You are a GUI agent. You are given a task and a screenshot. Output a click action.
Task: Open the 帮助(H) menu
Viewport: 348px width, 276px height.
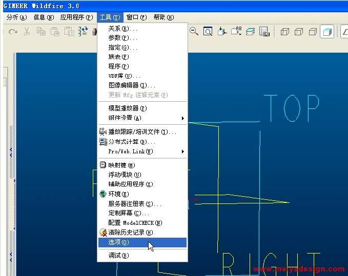(x=164, y=17)
